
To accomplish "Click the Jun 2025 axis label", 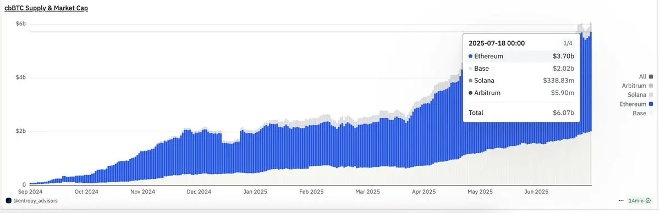I will pos(536,192).
